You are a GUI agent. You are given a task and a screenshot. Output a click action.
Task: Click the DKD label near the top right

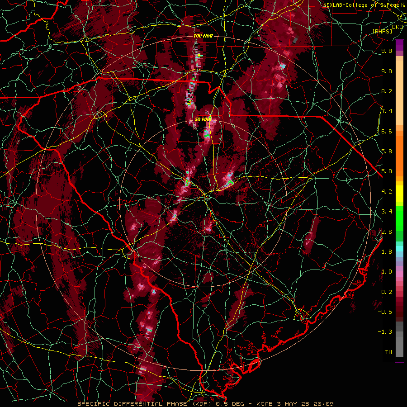[x=398, y=27]
